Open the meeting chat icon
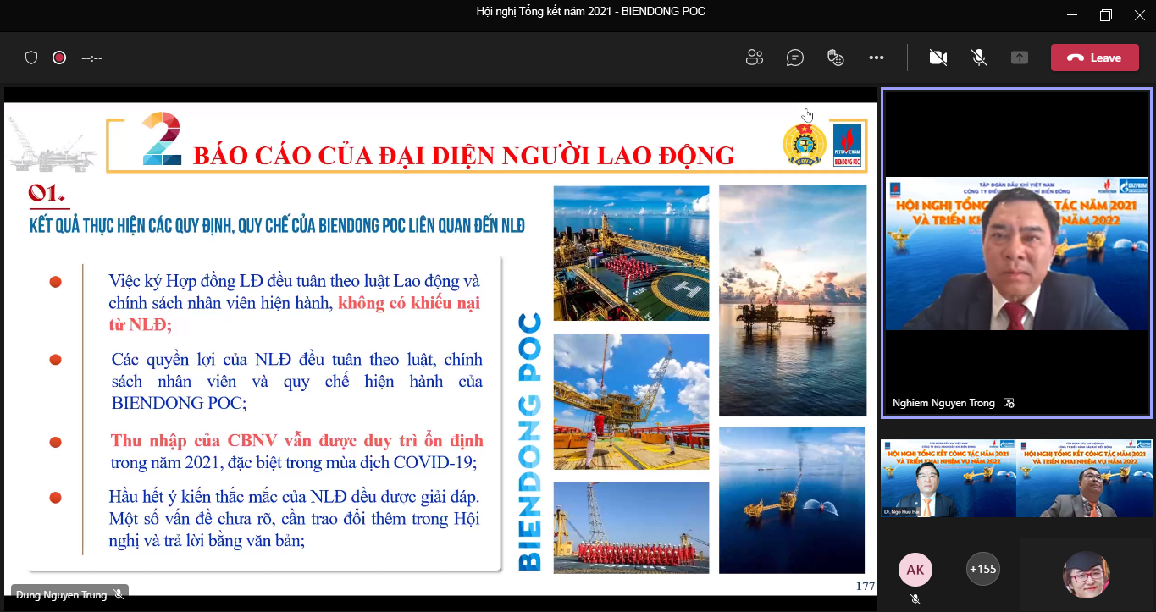The height and width of the screenshot is (612, 1156). point(794,58)
